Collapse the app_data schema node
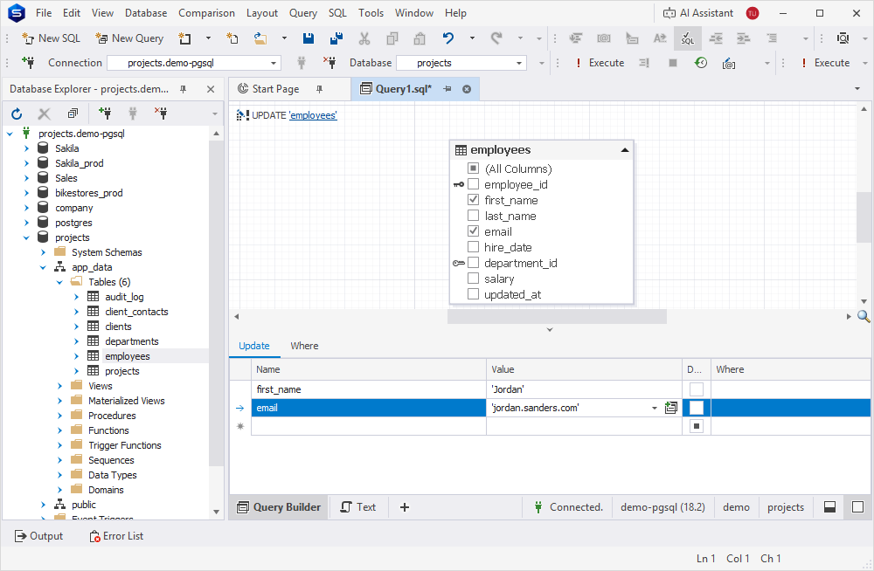Image resolution: width=874 pixels, height=571 pixels. pos(43,267)
